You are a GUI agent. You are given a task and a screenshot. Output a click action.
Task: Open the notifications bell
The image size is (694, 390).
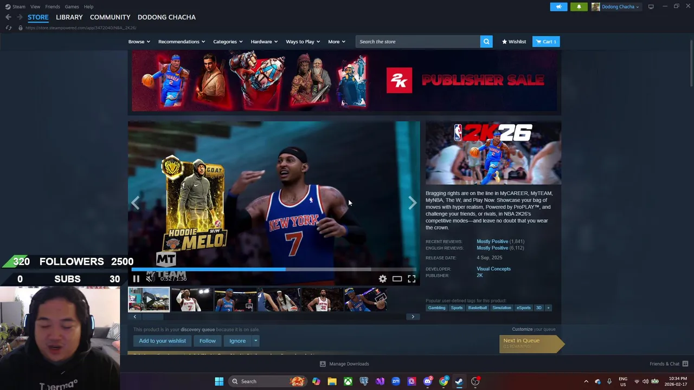tap(579, 6)
